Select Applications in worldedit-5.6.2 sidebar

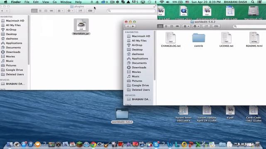(x=140, y=58)
